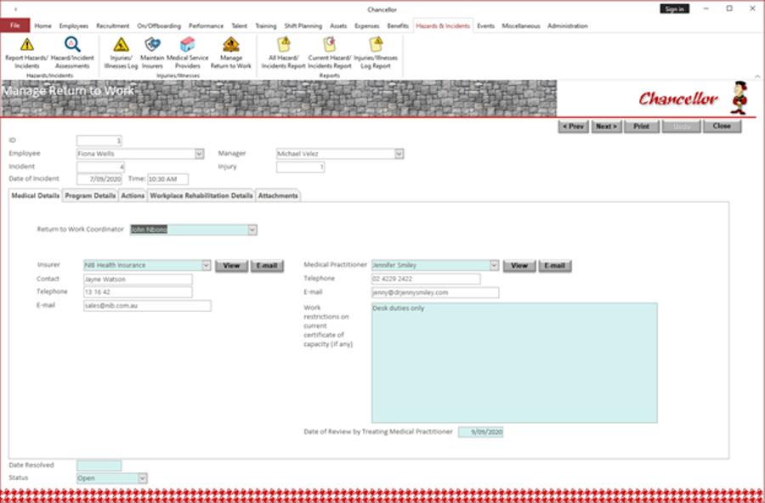Go to previous record with Prev
The image size is (765, 503).
tap(573, 127)
